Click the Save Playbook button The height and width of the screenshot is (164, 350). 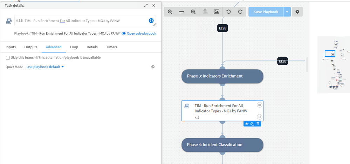(266, 12)
